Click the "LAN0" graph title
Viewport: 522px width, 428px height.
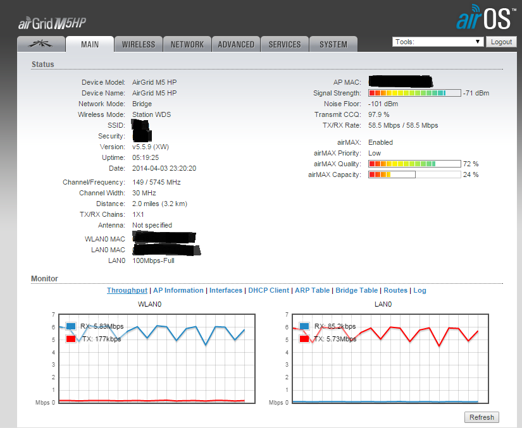(x=383, y=304)
